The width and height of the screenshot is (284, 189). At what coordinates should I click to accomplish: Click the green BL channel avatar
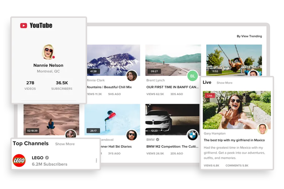tap(193, 76)
